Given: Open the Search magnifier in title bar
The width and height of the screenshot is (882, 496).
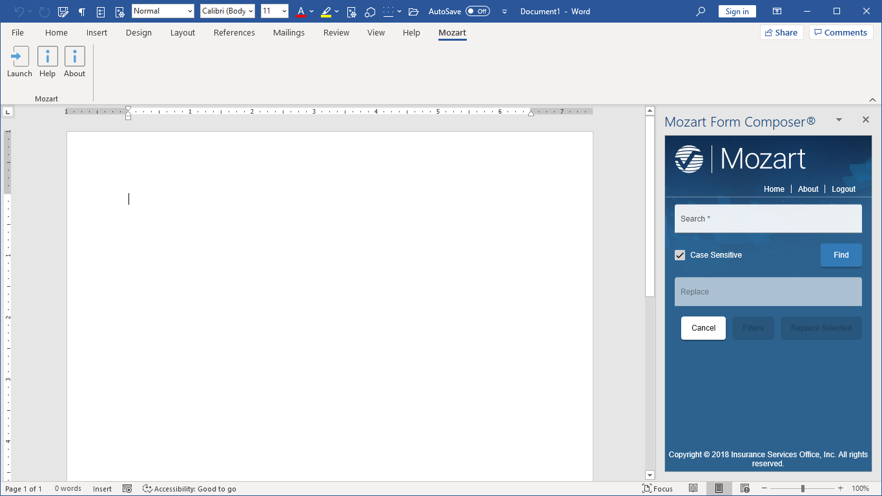Looking at the screenshot, I should point(701,12).
